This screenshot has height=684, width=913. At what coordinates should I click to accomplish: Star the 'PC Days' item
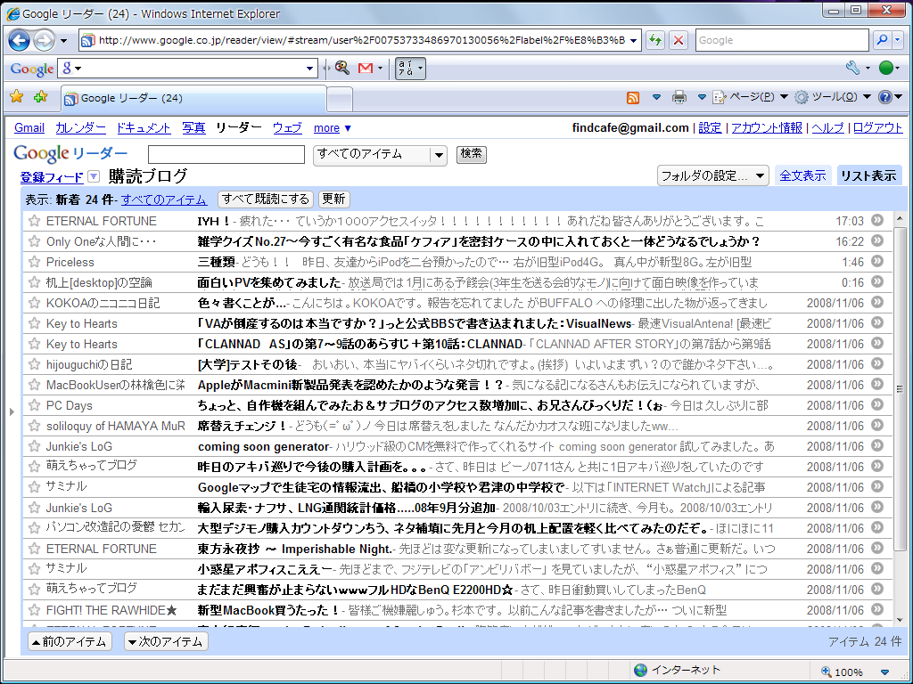tap(35, 405)
